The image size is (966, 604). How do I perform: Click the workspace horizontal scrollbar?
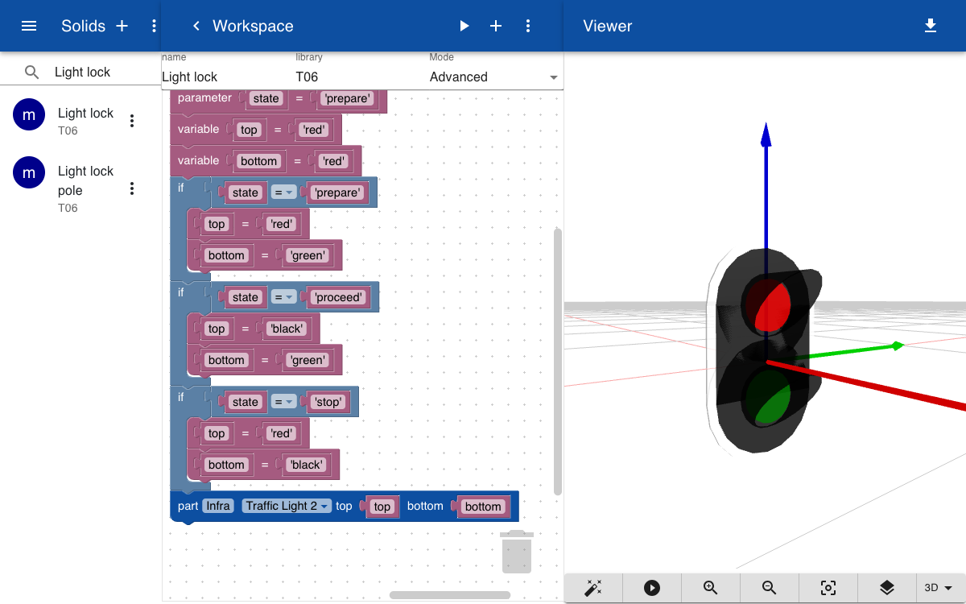450,595
